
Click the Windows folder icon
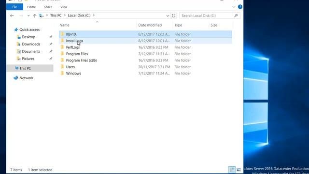62,73
